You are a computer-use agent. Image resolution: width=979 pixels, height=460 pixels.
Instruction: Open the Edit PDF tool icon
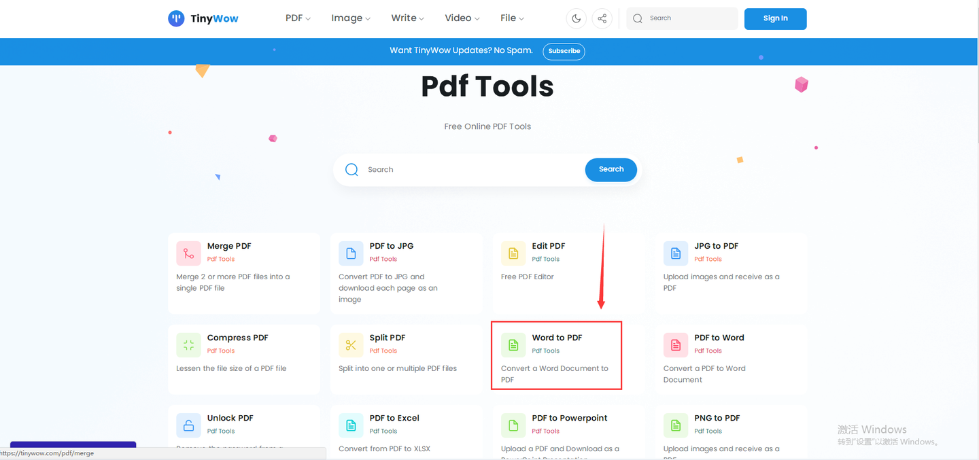[513, 253]
